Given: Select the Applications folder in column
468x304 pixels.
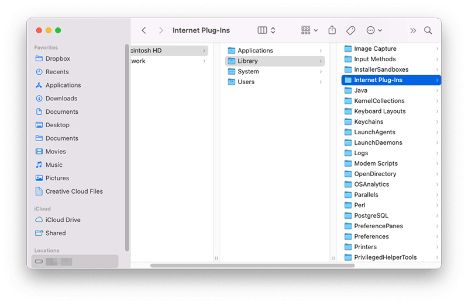Looking at the screenshot, I should pos(255,51).
